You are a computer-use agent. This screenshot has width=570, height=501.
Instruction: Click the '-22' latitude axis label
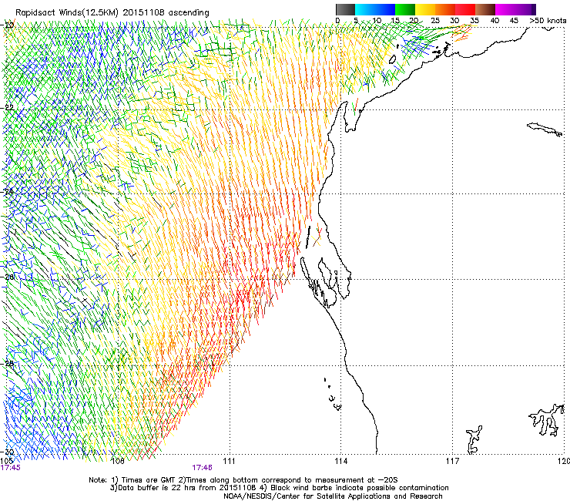[7, 108]
